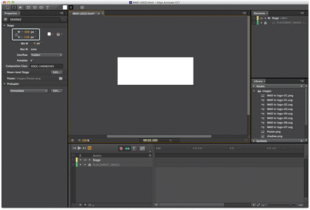Click the link width and height icon
The height and width of the screenshot is (210, 310).
click(16, 35)
